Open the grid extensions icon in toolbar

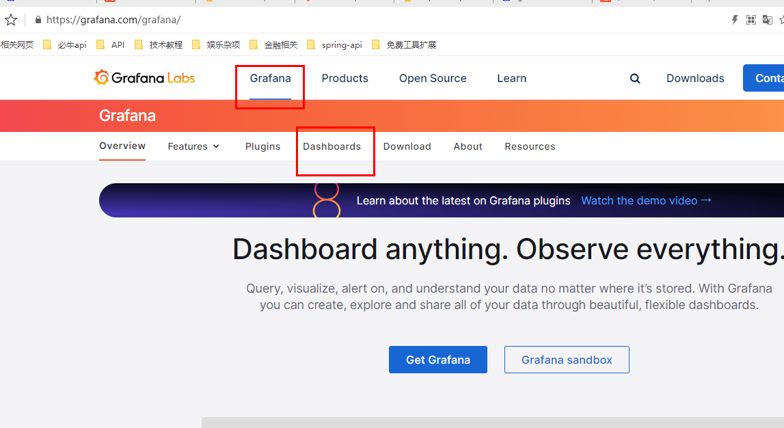coord(751,20)
